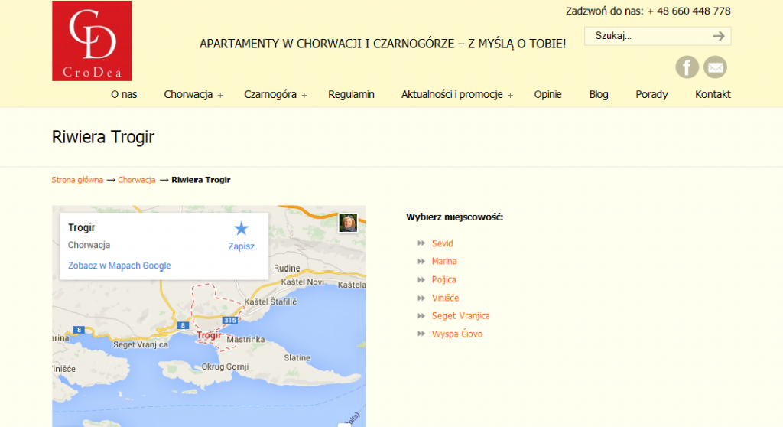This screenshot has width=783, height=427.
Task: Click the arrow bullet beside Sevid
Action: point(421,243)
